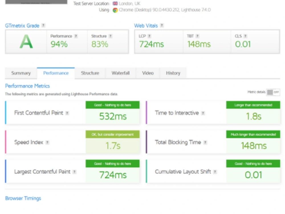Click the 148ms Total Blocking Time metric value
285x214 pixels.
[254, 146]
